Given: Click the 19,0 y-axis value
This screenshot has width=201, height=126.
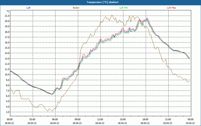Looking at the screenshot, I should tap(7, 26).
